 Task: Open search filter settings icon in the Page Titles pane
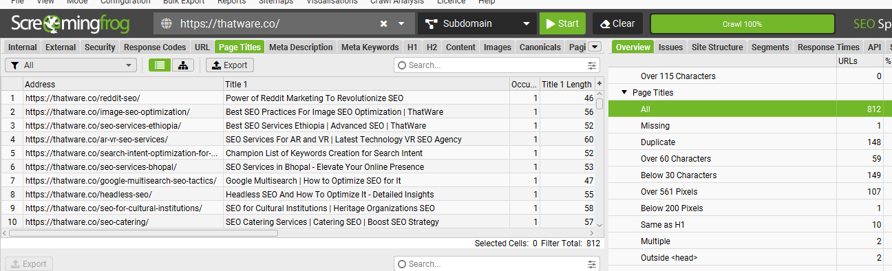pos(593,65)
